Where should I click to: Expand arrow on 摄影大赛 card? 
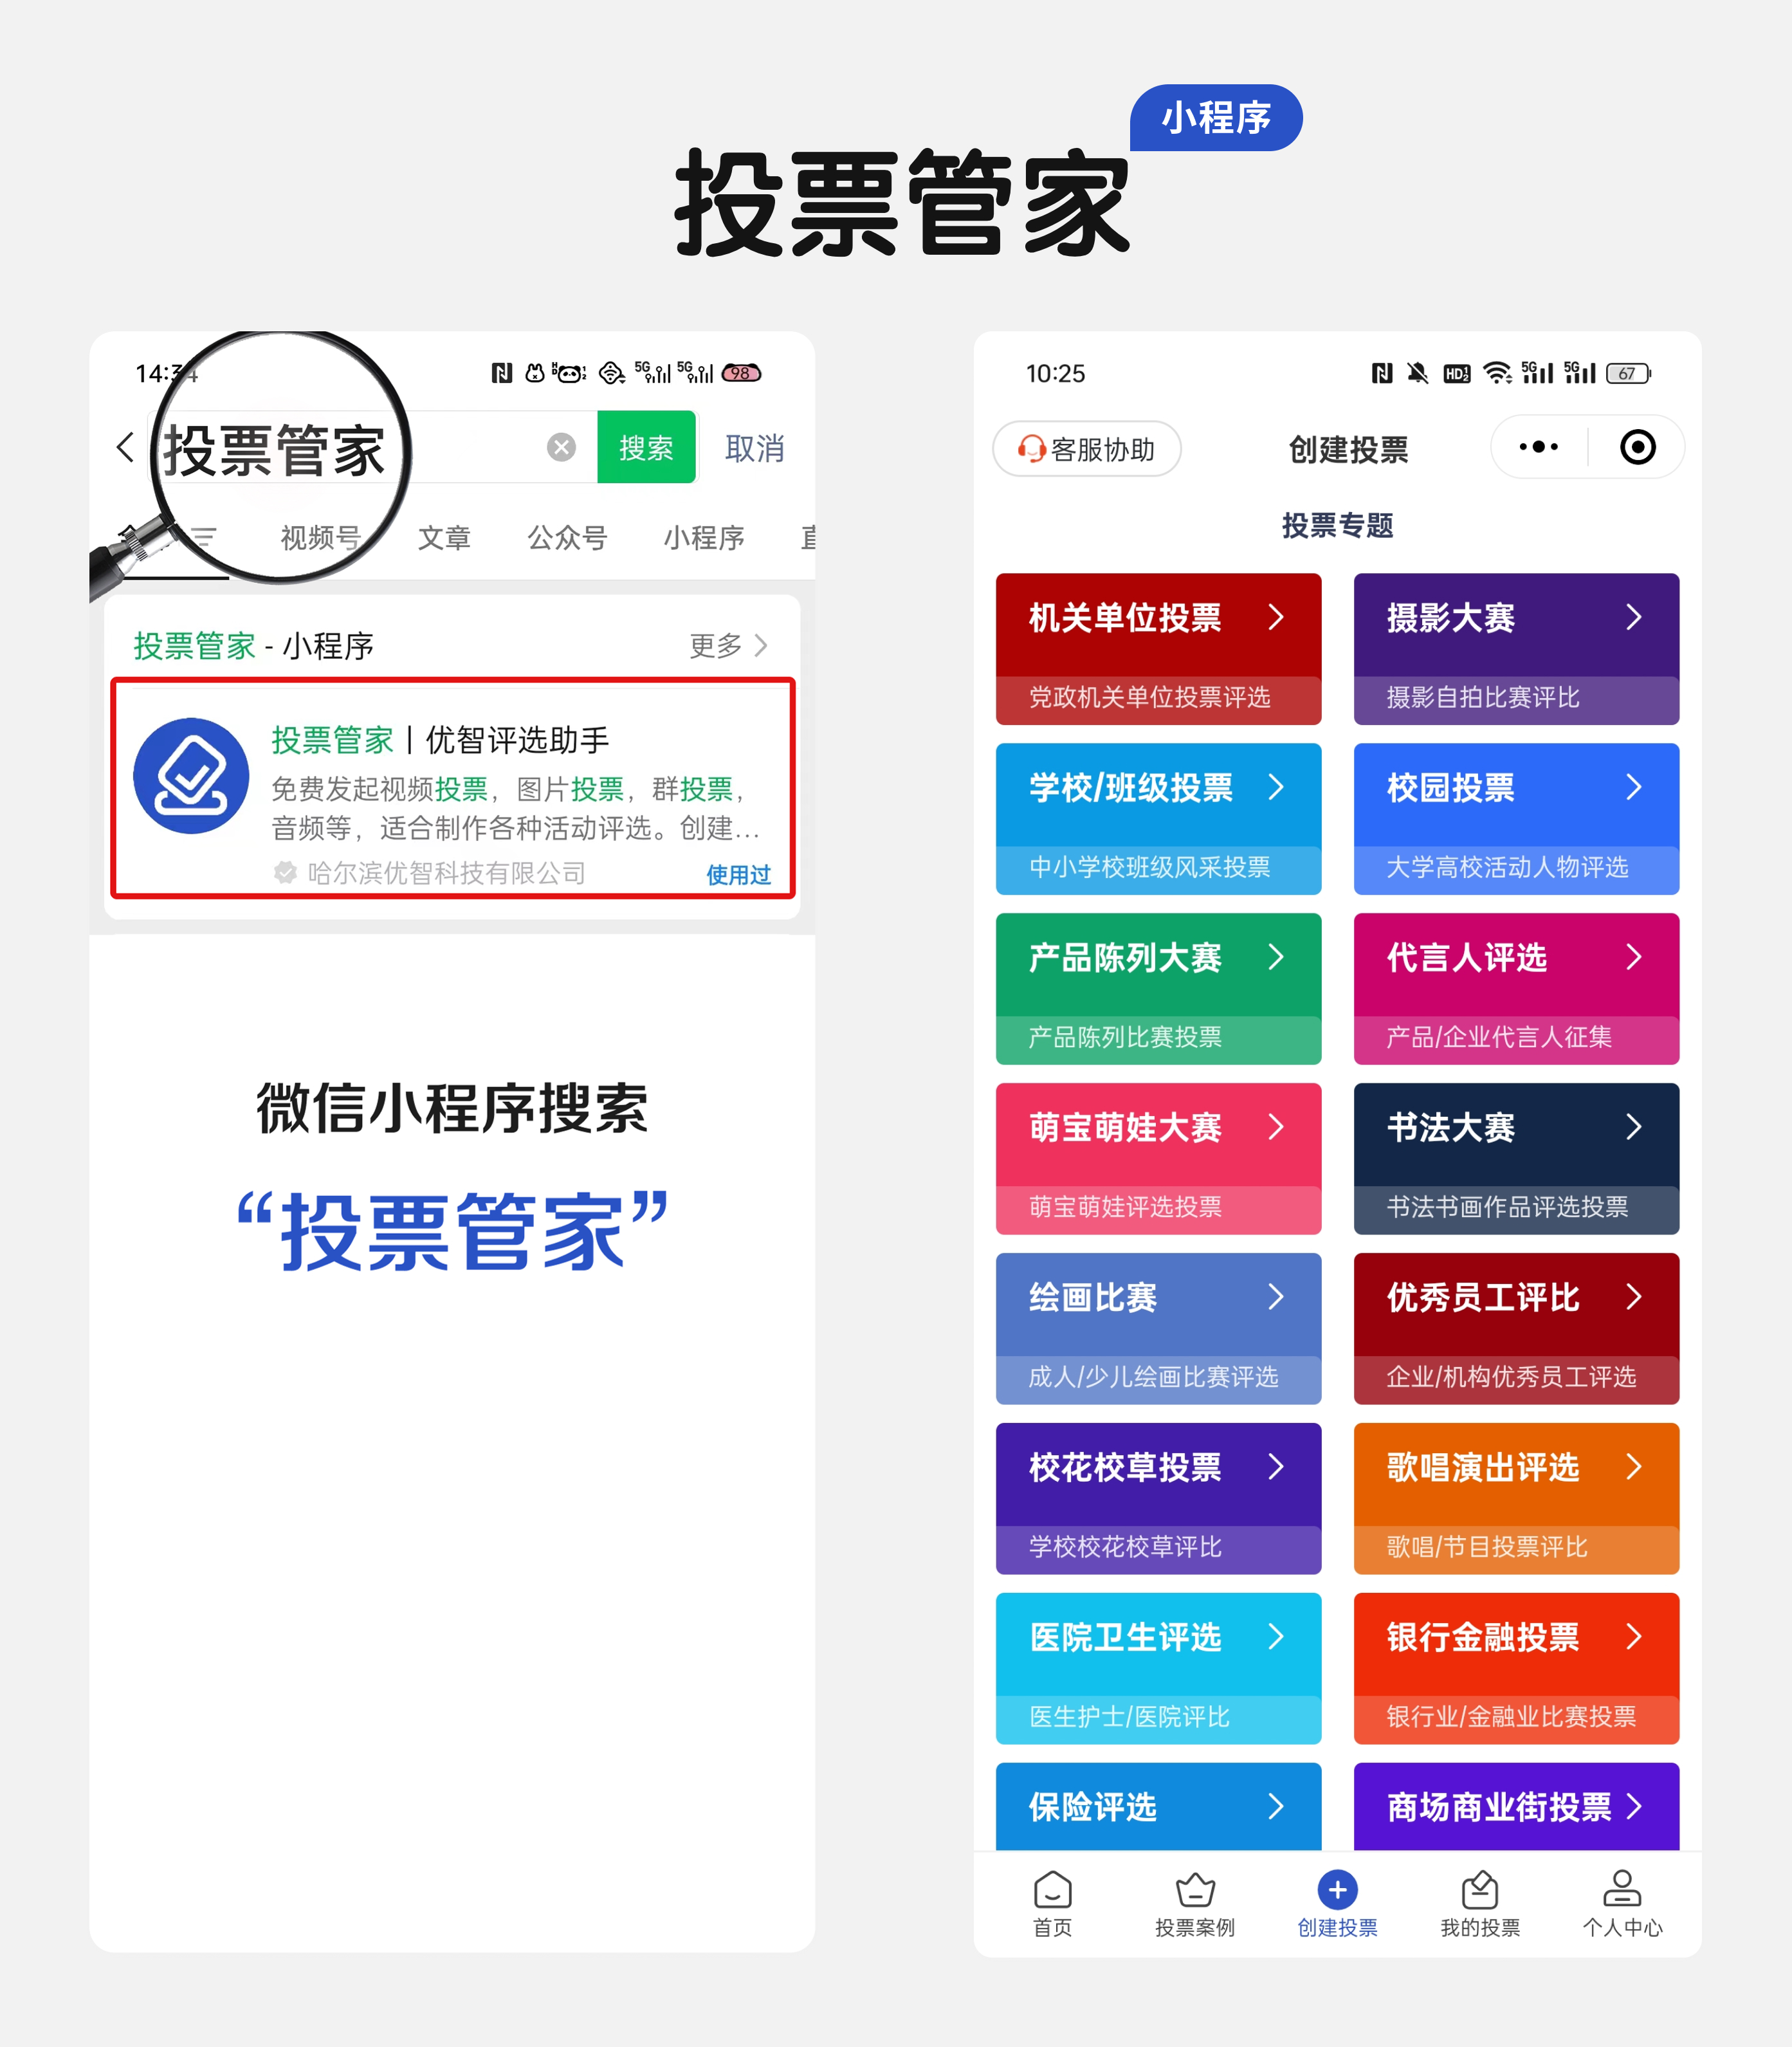pos(1633,617)
